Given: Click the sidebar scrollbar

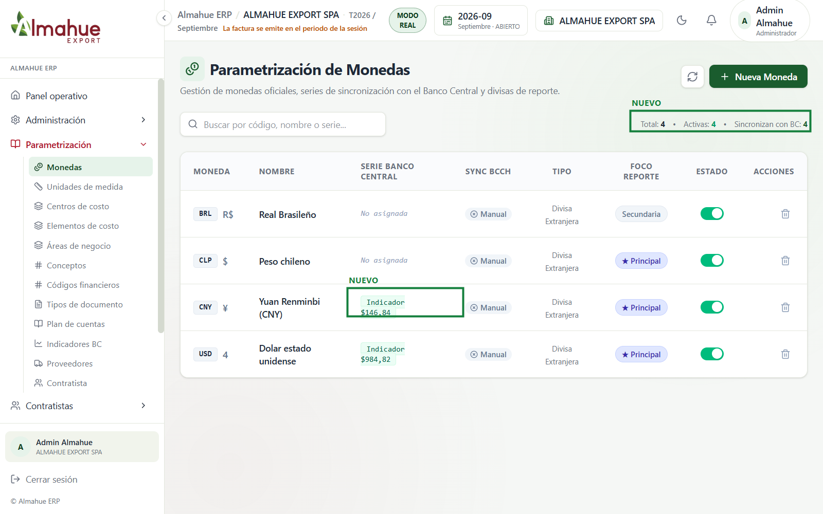Looking at the screenshot, I should [x=161, y=206].
